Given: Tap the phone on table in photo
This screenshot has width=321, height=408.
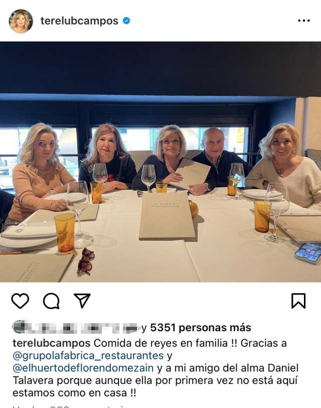Looking at the screenshot, I should pyautogui.click(x=308, y=253).
